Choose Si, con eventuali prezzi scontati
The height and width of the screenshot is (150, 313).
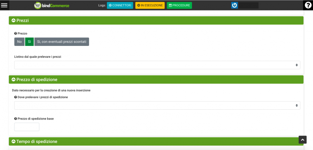(x=62, y=42)
